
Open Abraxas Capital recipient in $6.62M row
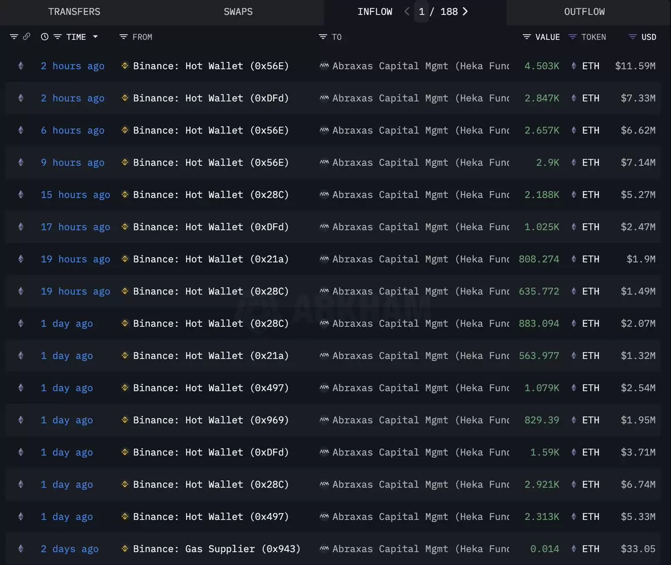[x=420, y=130]
